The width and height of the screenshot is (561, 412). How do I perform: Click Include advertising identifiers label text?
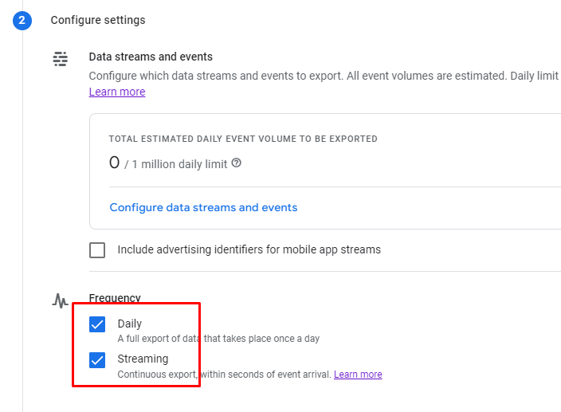(x=249, y=249)
